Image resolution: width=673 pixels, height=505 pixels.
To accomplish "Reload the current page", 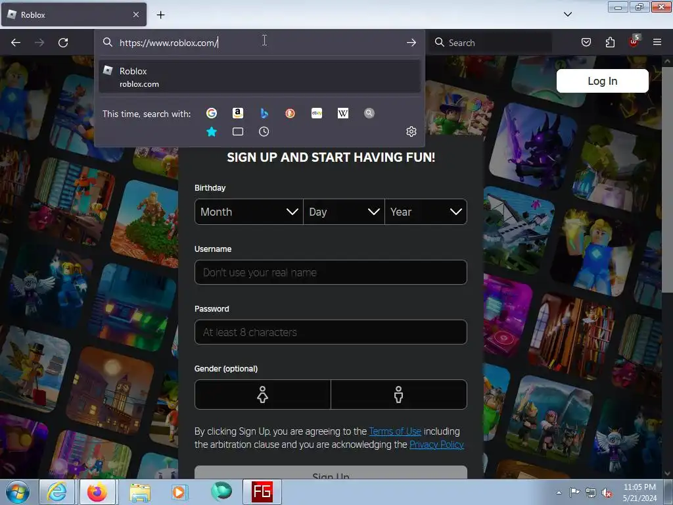I will point(63,43).
